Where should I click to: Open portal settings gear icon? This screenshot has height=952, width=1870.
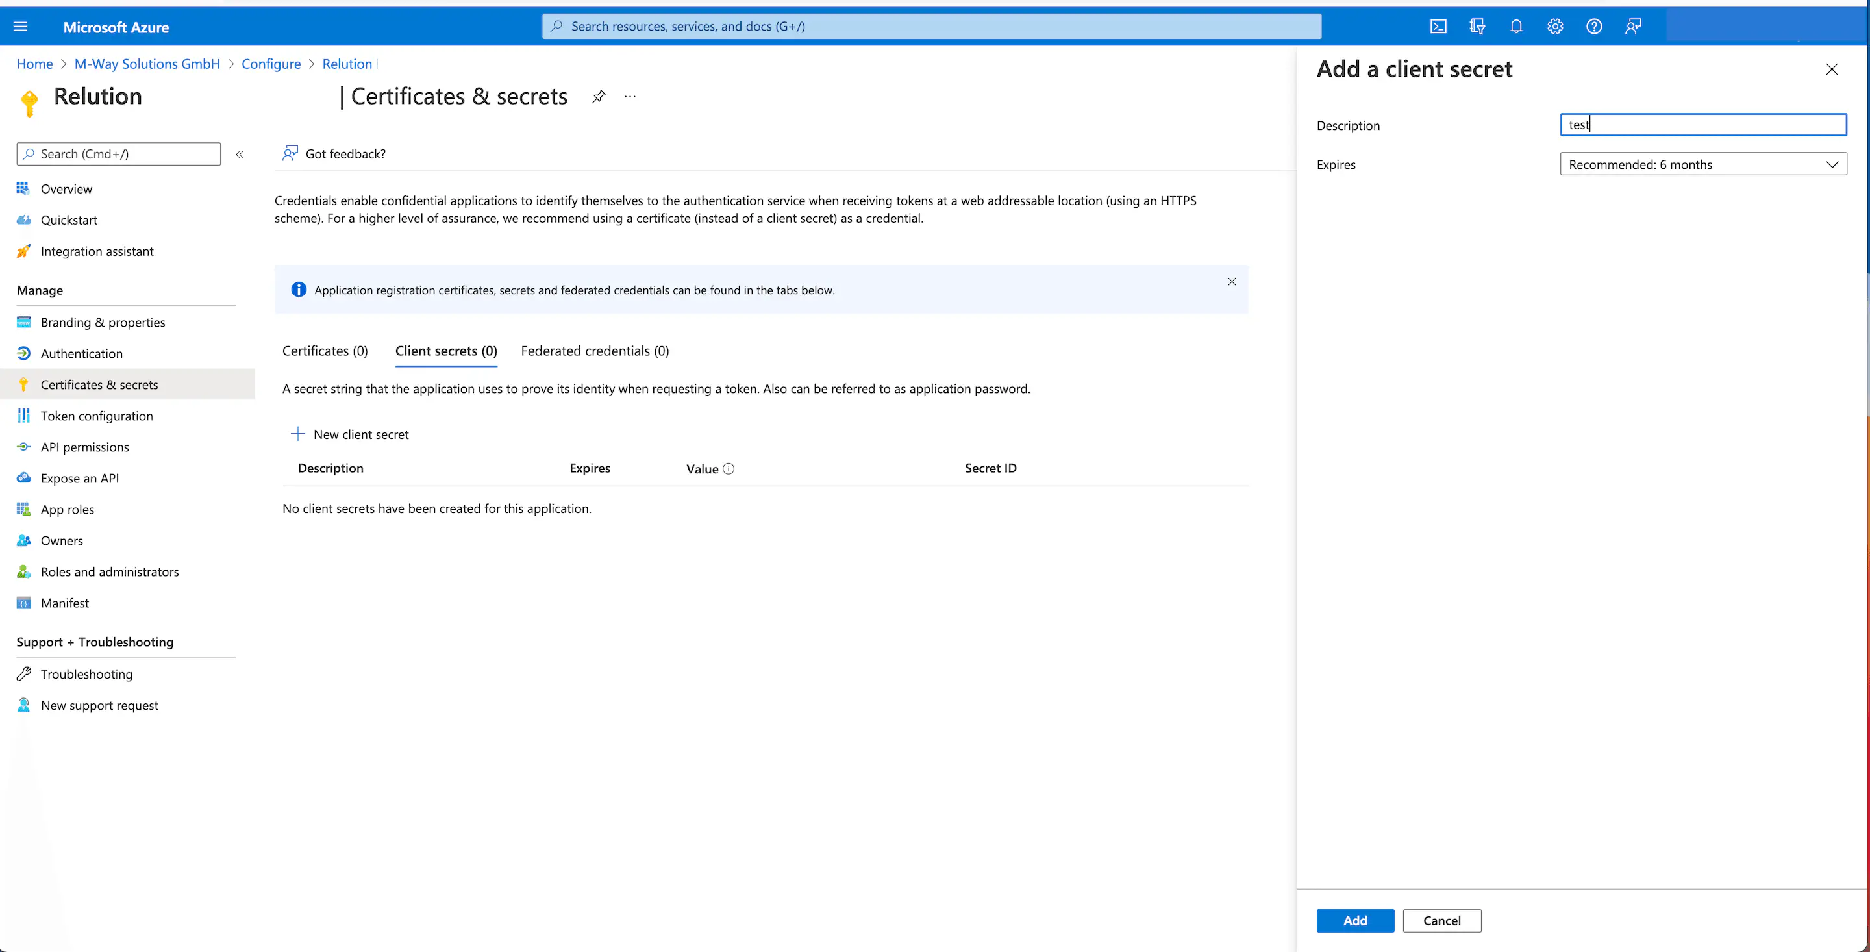[1555, 27]
